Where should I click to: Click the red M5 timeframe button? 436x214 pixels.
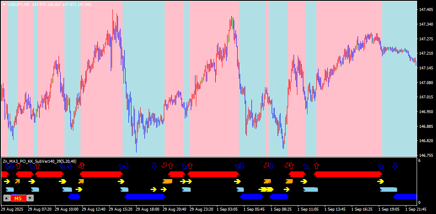[19, 198]
